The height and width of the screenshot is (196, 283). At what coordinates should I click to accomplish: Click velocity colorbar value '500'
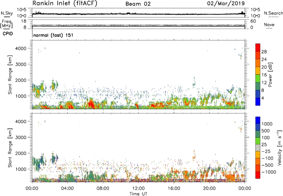(x=266, y=131)
